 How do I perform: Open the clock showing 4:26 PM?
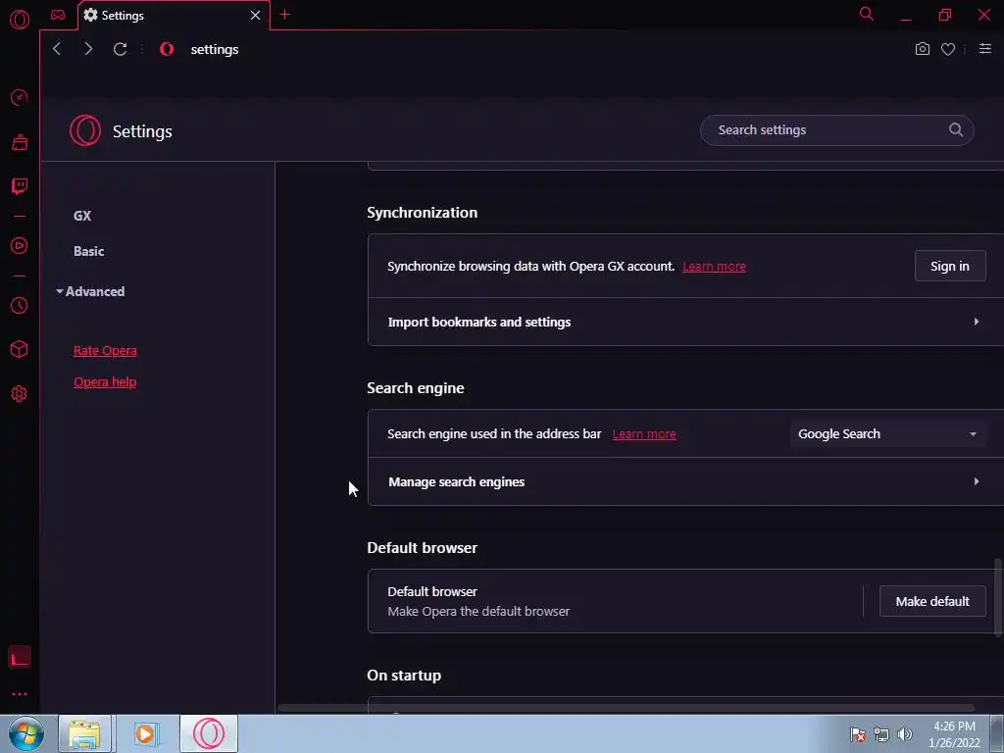click(x=954, y=734)
